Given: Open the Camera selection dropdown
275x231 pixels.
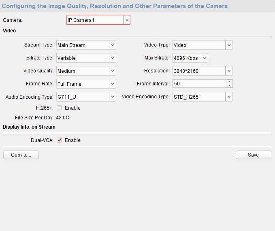Looking at the screenshot, I should [127, 20].
